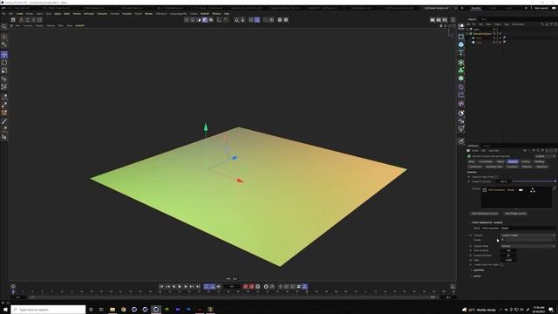Toggle Create Points Per Object checkbox
The image size is (558, 314).
(502, 265)
